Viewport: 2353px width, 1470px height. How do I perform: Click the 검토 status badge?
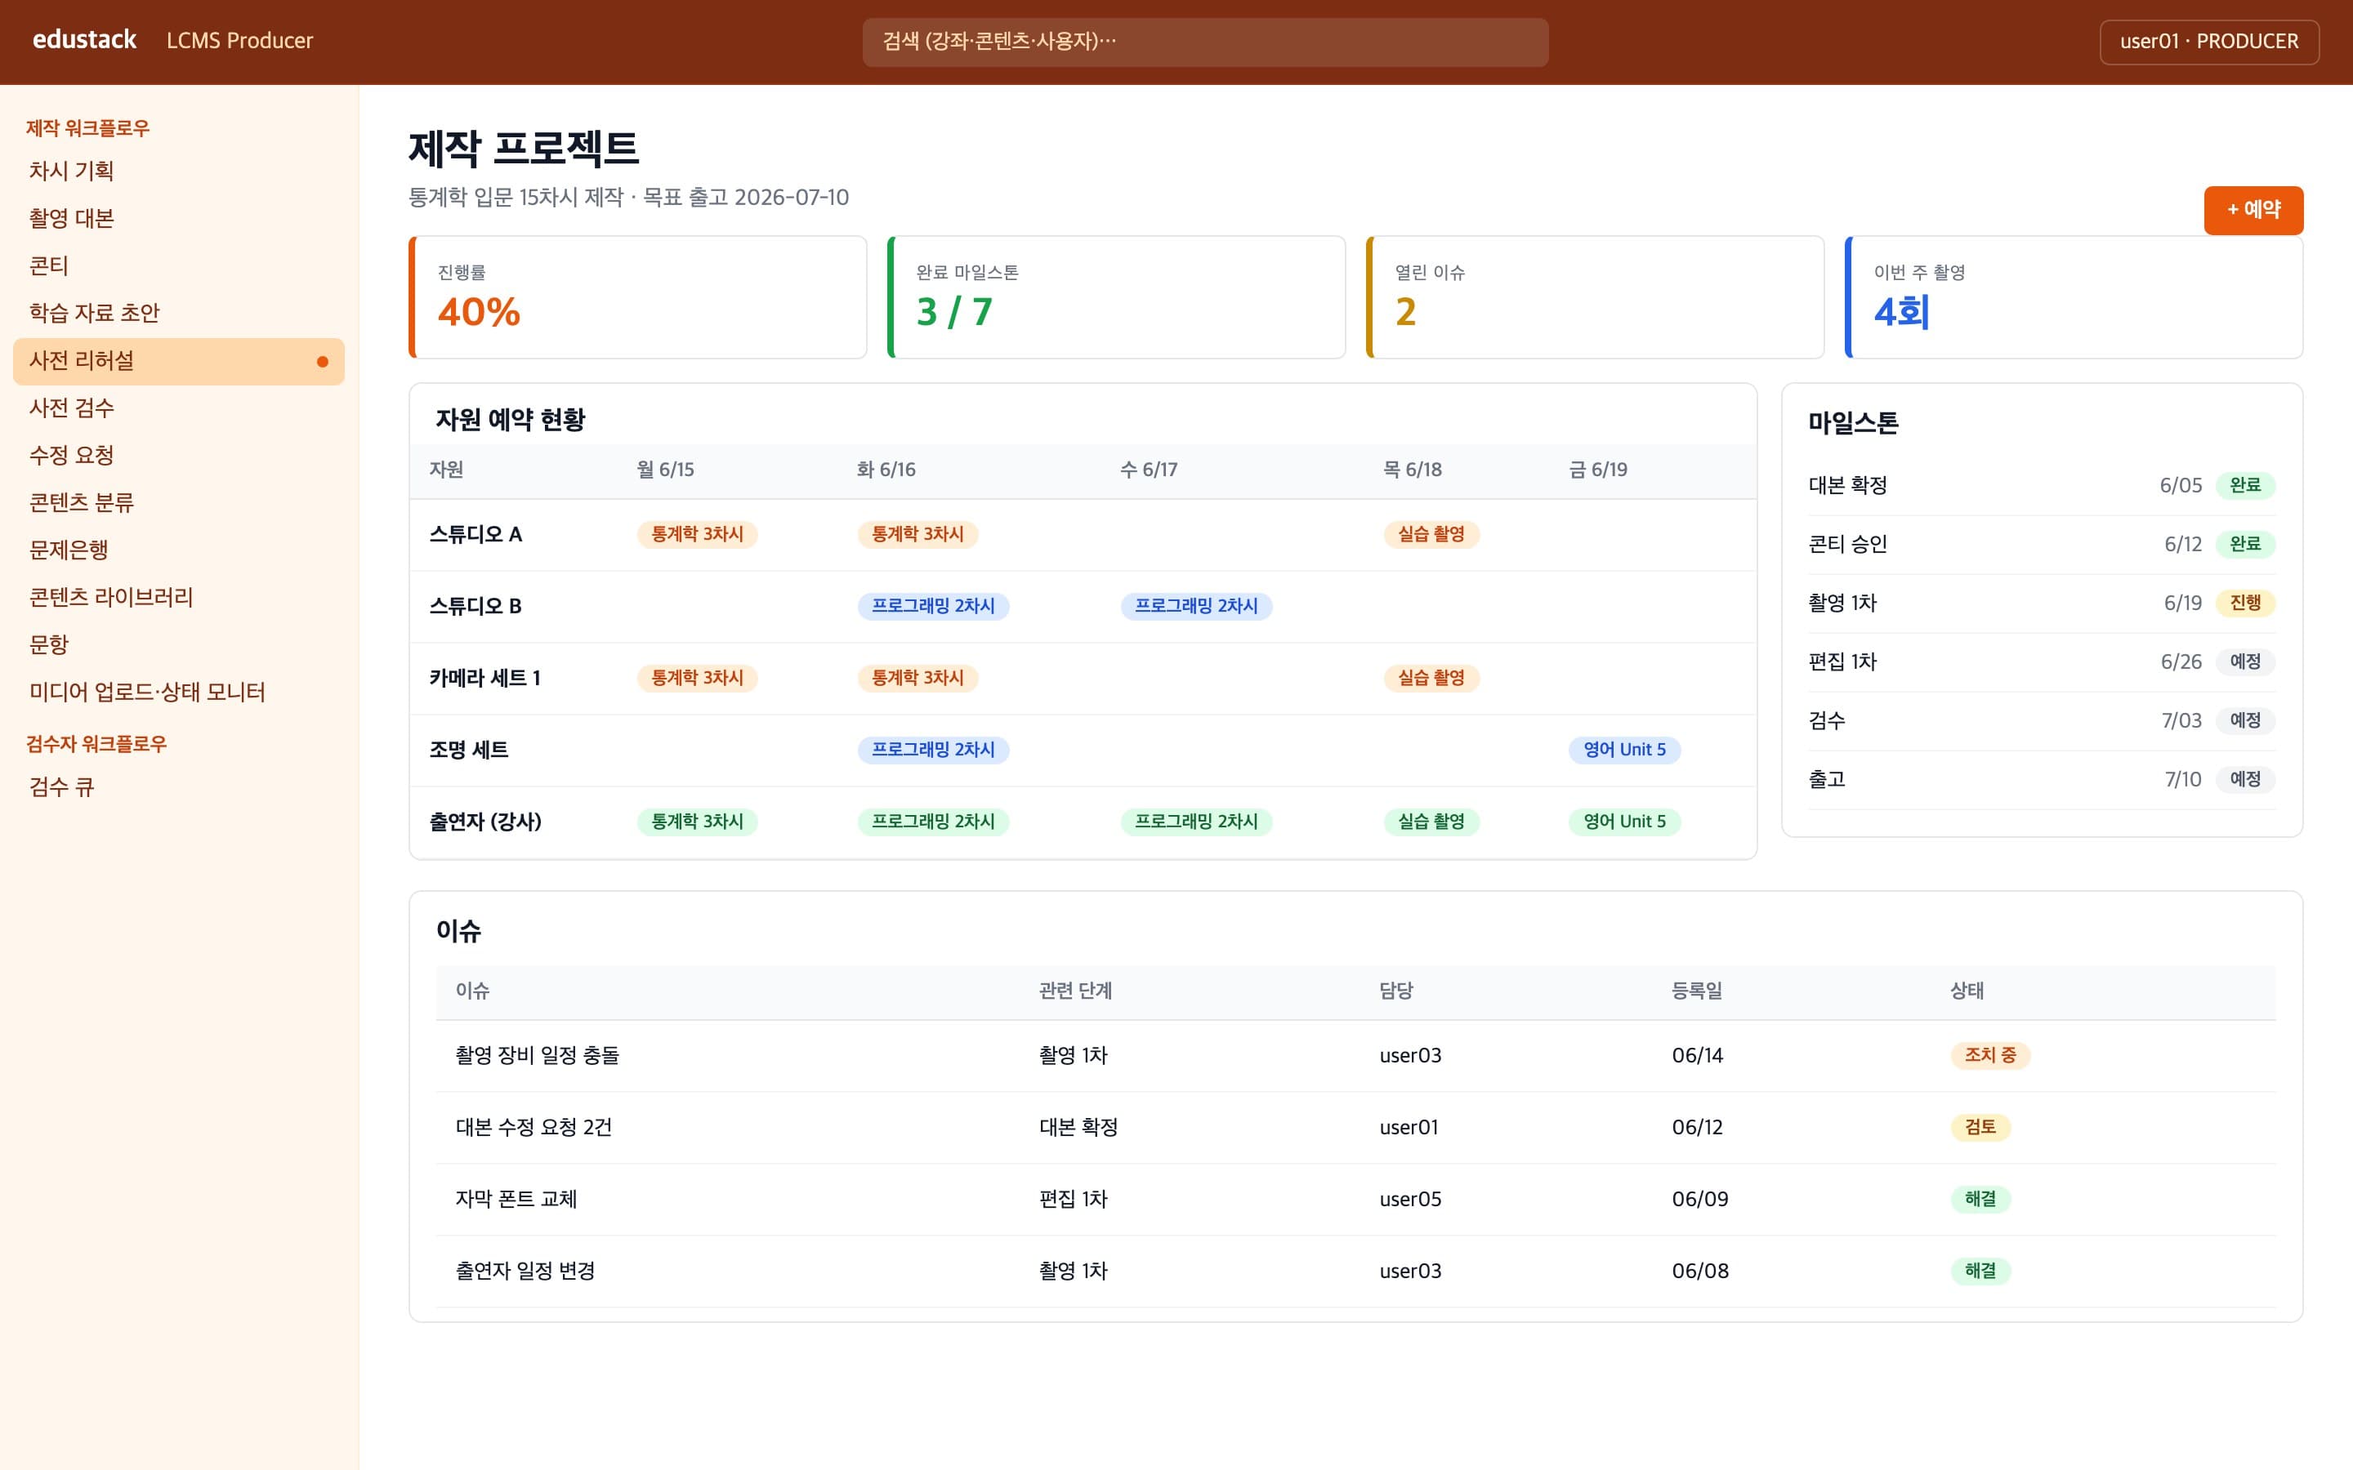pos(1980,1128)
